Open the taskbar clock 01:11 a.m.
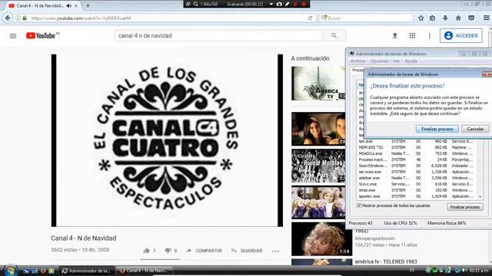 pyautogui.click(x=479, y=271)
